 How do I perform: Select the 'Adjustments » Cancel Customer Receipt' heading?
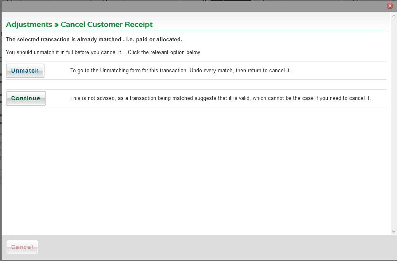(79, 24)
